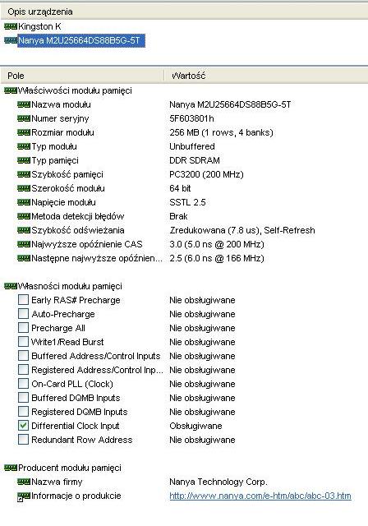Select Kingston K device row
This screenshot has height=526, width=368.
coord(39,26)
